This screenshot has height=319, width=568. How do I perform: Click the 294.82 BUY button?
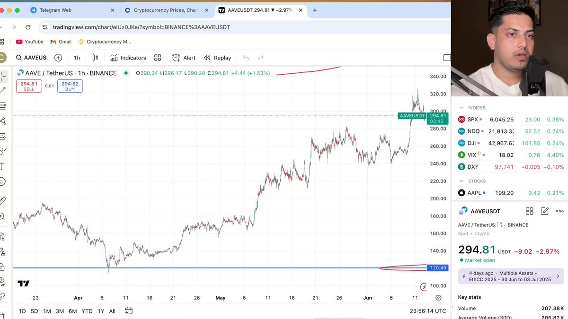point(70,86)
